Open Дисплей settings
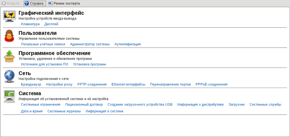 pyautogui.click(x=51, y=24)
